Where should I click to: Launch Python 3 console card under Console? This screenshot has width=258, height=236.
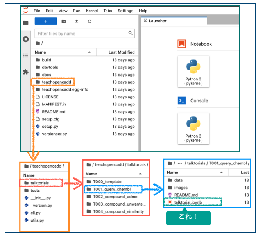pyautogui.click(x=193, y=129)
